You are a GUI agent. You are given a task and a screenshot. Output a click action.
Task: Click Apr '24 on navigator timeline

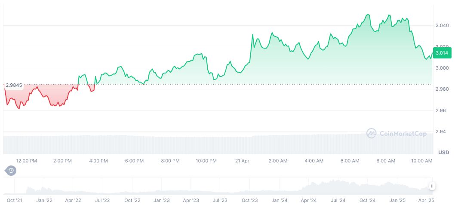click(309, 200)
